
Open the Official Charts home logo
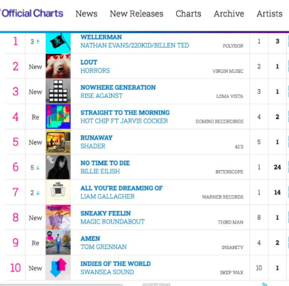(32, 14)
